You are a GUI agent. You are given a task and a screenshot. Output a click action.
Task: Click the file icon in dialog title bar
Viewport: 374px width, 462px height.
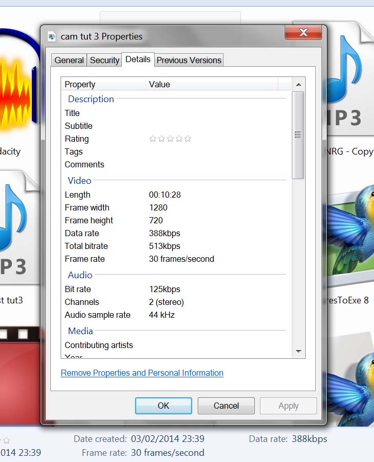coord(52,36)
